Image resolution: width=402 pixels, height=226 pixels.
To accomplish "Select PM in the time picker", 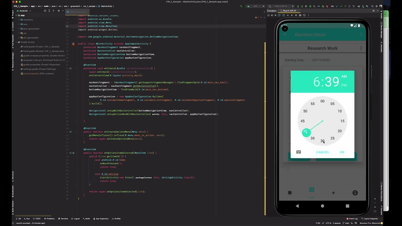I will 344,85.
